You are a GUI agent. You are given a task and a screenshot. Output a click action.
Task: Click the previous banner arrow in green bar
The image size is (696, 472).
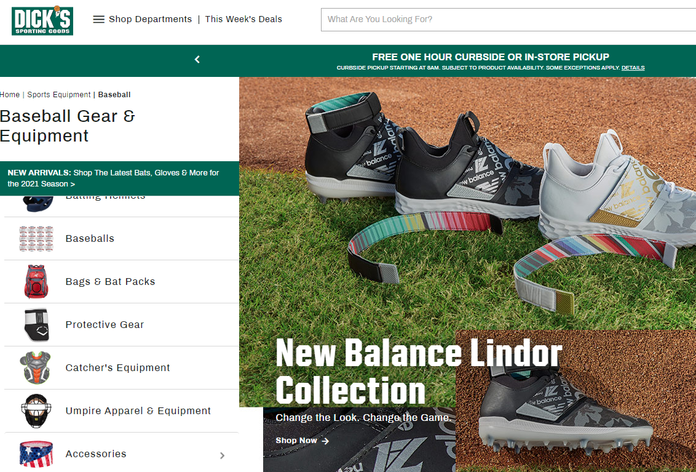click(x=197, y=59)
